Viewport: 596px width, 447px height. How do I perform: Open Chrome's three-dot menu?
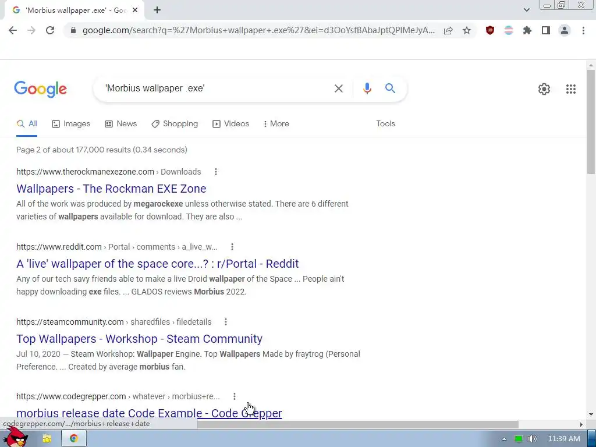(583, 30)
